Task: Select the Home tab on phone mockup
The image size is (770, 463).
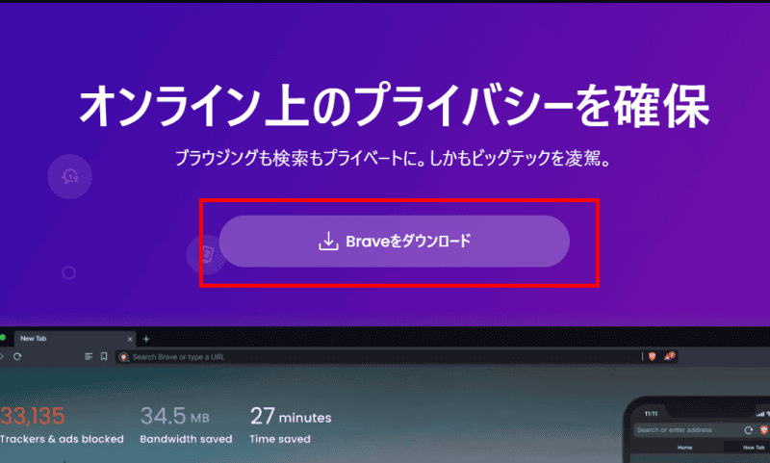Action: click(x=684, y=448)
